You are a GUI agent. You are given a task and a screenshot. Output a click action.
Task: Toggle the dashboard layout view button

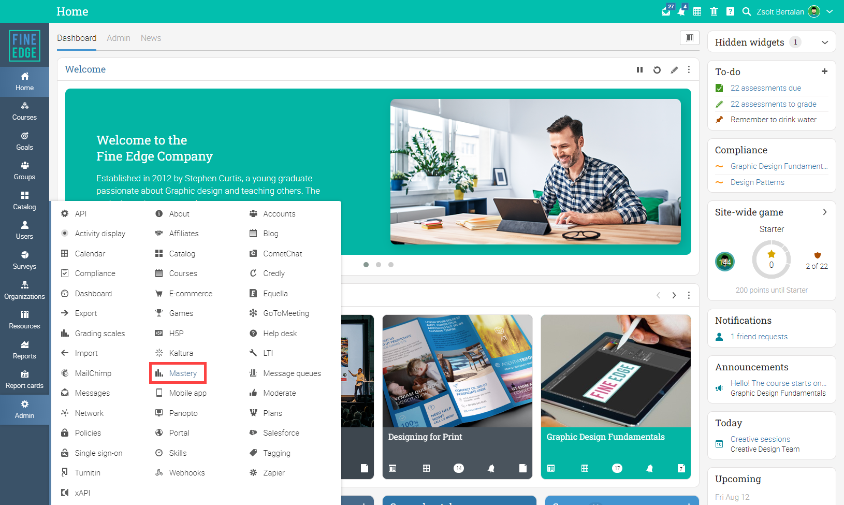(690, 38)
